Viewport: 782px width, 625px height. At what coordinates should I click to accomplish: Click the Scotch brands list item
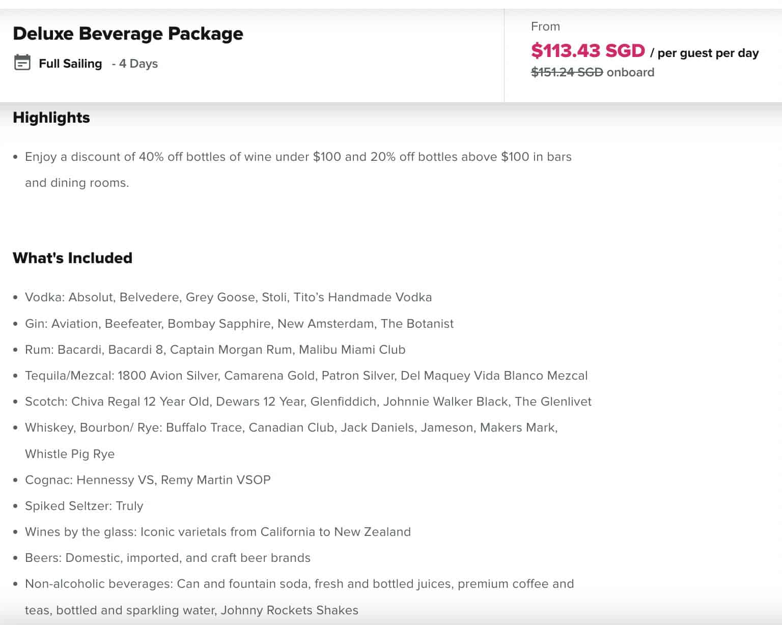point(308,402)
